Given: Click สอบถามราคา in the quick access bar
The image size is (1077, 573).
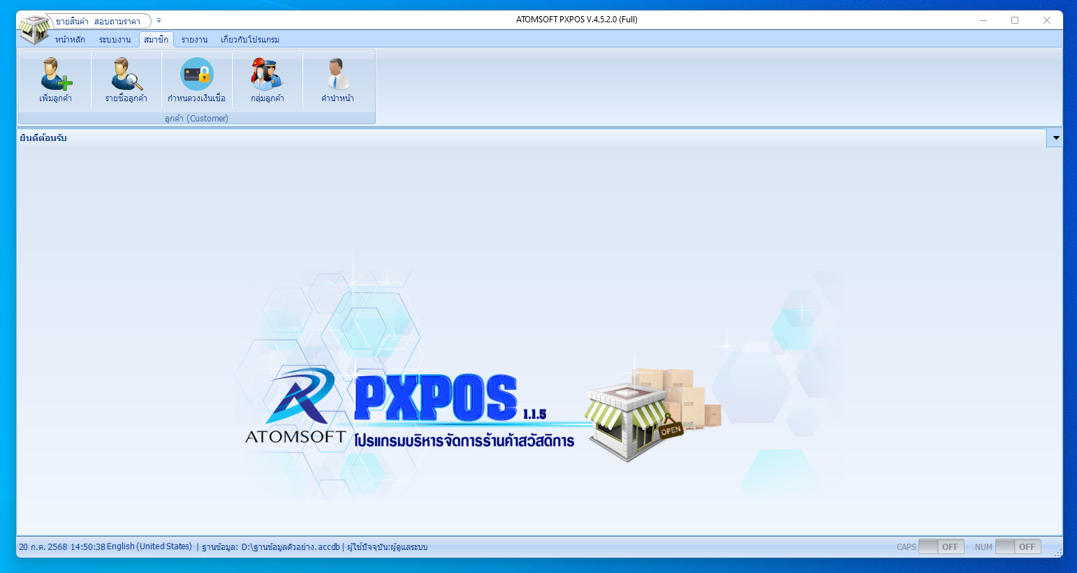Looking at the screenshot, I should [x=117, y=22].
